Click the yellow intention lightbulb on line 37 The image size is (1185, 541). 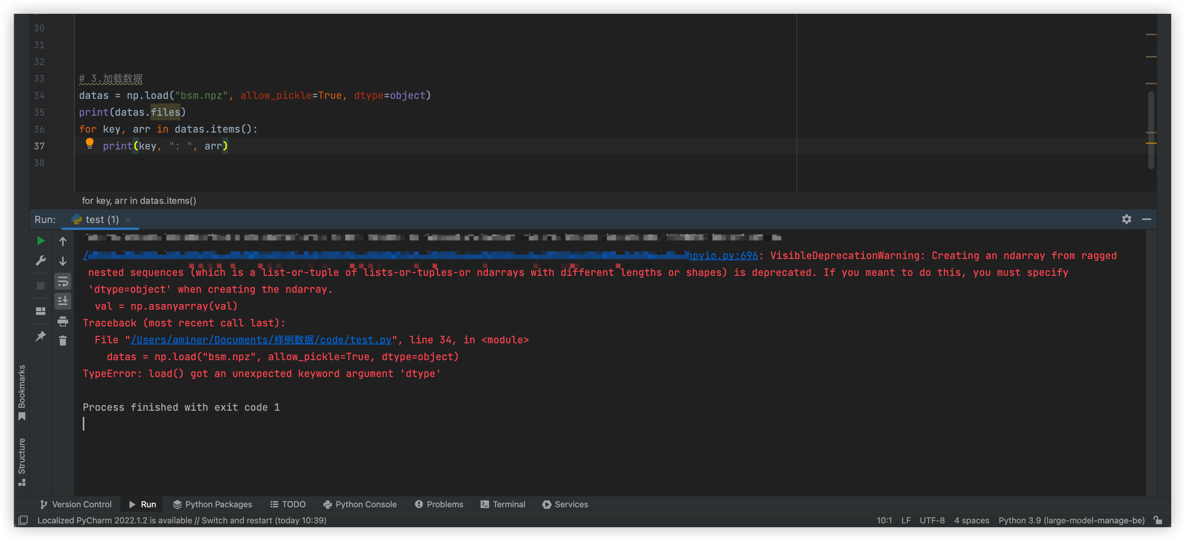(x=90, y=144)
